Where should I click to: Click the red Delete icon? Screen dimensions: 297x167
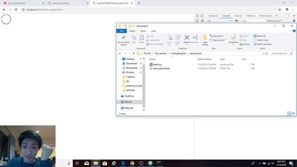click(x=187, y=38)
